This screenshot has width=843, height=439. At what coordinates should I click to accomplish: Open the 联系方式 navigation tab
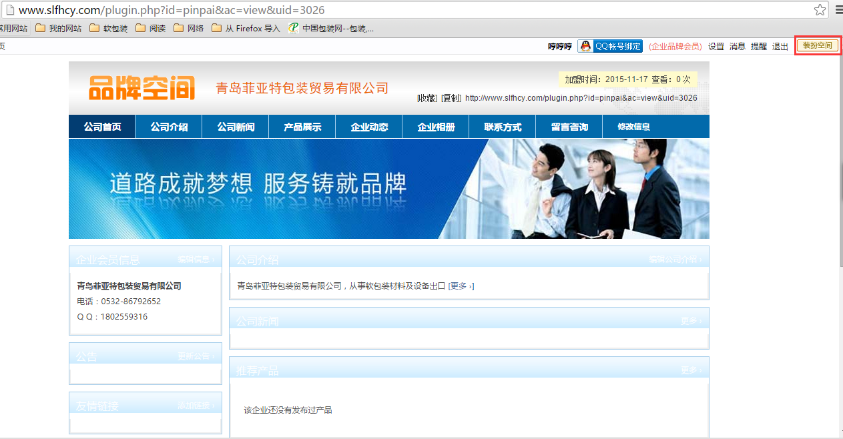click(503, 127)
